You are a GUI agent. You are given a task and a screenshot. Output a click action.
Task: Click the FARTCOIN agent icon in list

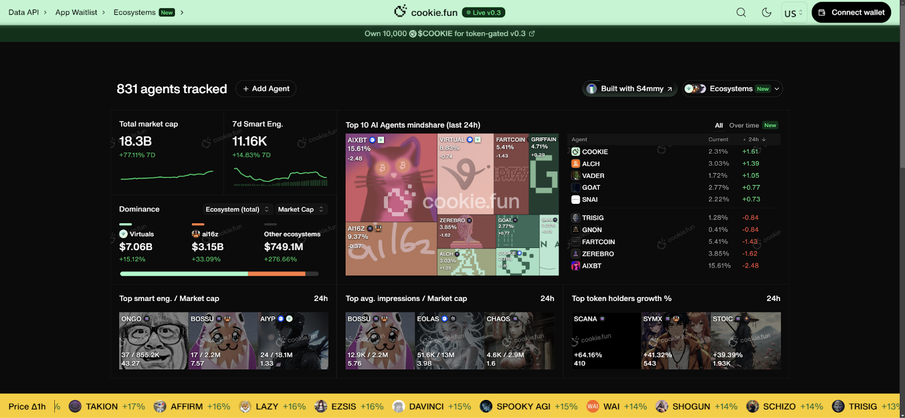(576, 242)
